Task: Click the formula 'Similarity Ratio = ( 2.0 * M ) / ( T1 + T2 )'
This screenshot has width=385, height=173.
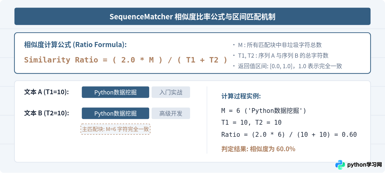Action: (x=126, y=60)
